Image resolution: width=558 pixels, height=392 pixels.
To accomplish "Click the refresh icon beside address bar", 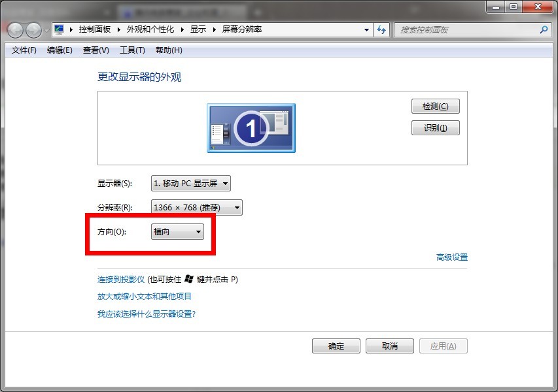I will 381,30.
